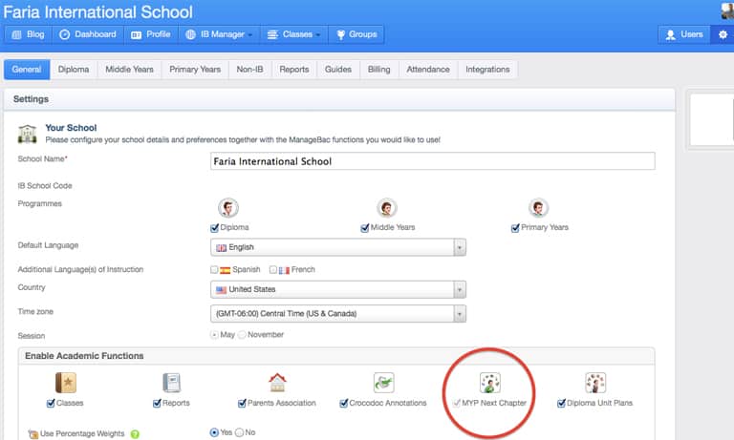The height and width of the screenshot is (440, 734).
Task: Click the Diploma Unit Plans icon
Action: [595, 383]
